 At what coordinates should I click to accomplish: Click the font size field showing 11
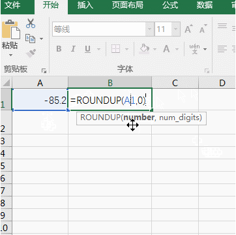point(164,29)
